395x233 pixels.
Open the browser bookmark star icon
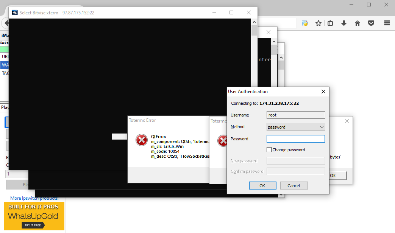(x=318, y=23)
